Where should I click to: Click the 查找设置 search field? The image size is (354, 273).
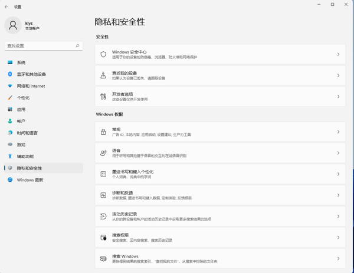[44, 46]
